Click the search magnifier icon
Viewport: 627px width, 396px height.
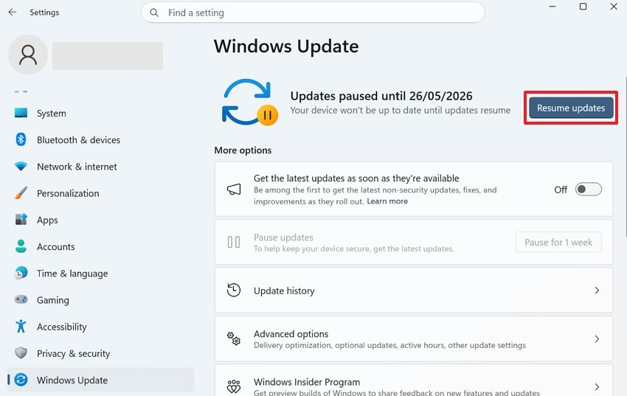tap(154, 13)
